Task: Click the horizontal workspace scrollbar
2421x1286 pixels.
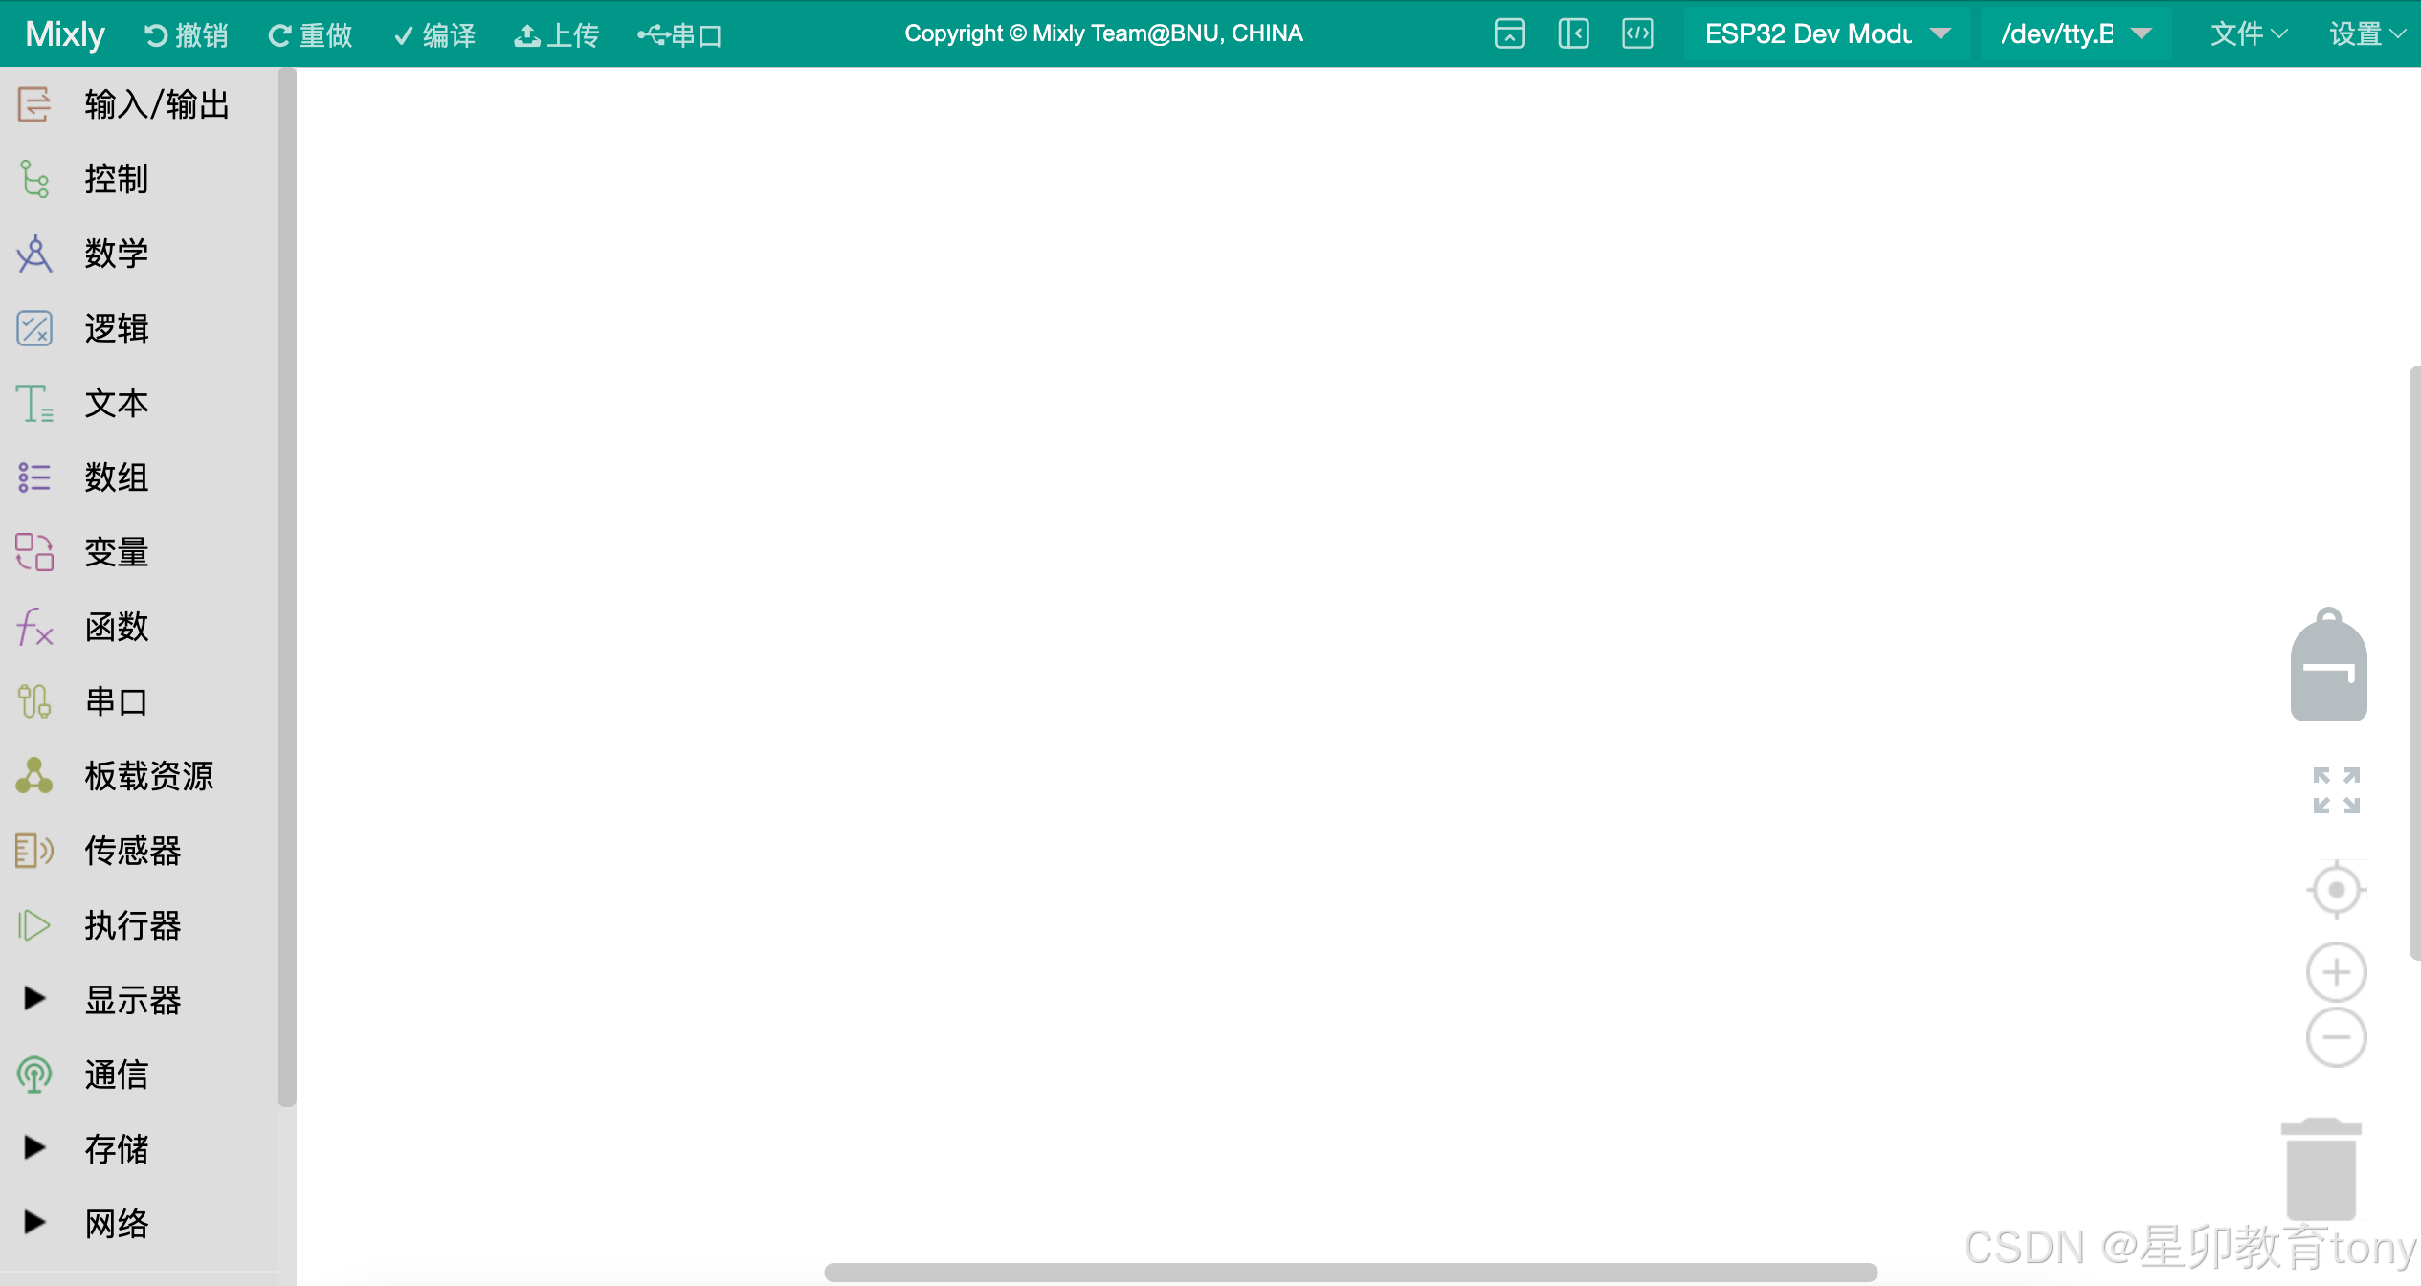Action: coord(1349,1273)
